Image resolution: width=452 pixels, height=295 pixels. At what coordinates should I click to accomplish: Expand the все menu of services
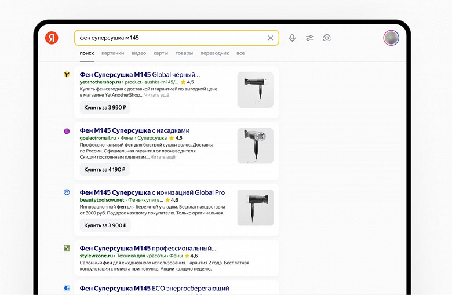[x=240, y=53]
